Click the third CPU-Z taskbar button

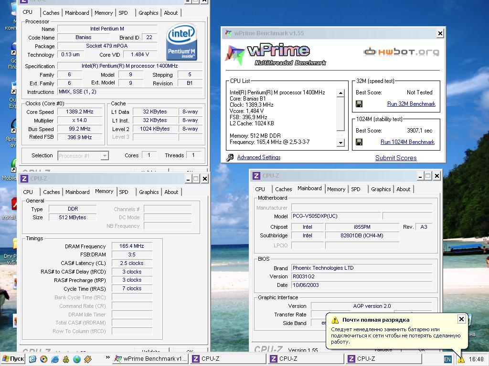384,359
